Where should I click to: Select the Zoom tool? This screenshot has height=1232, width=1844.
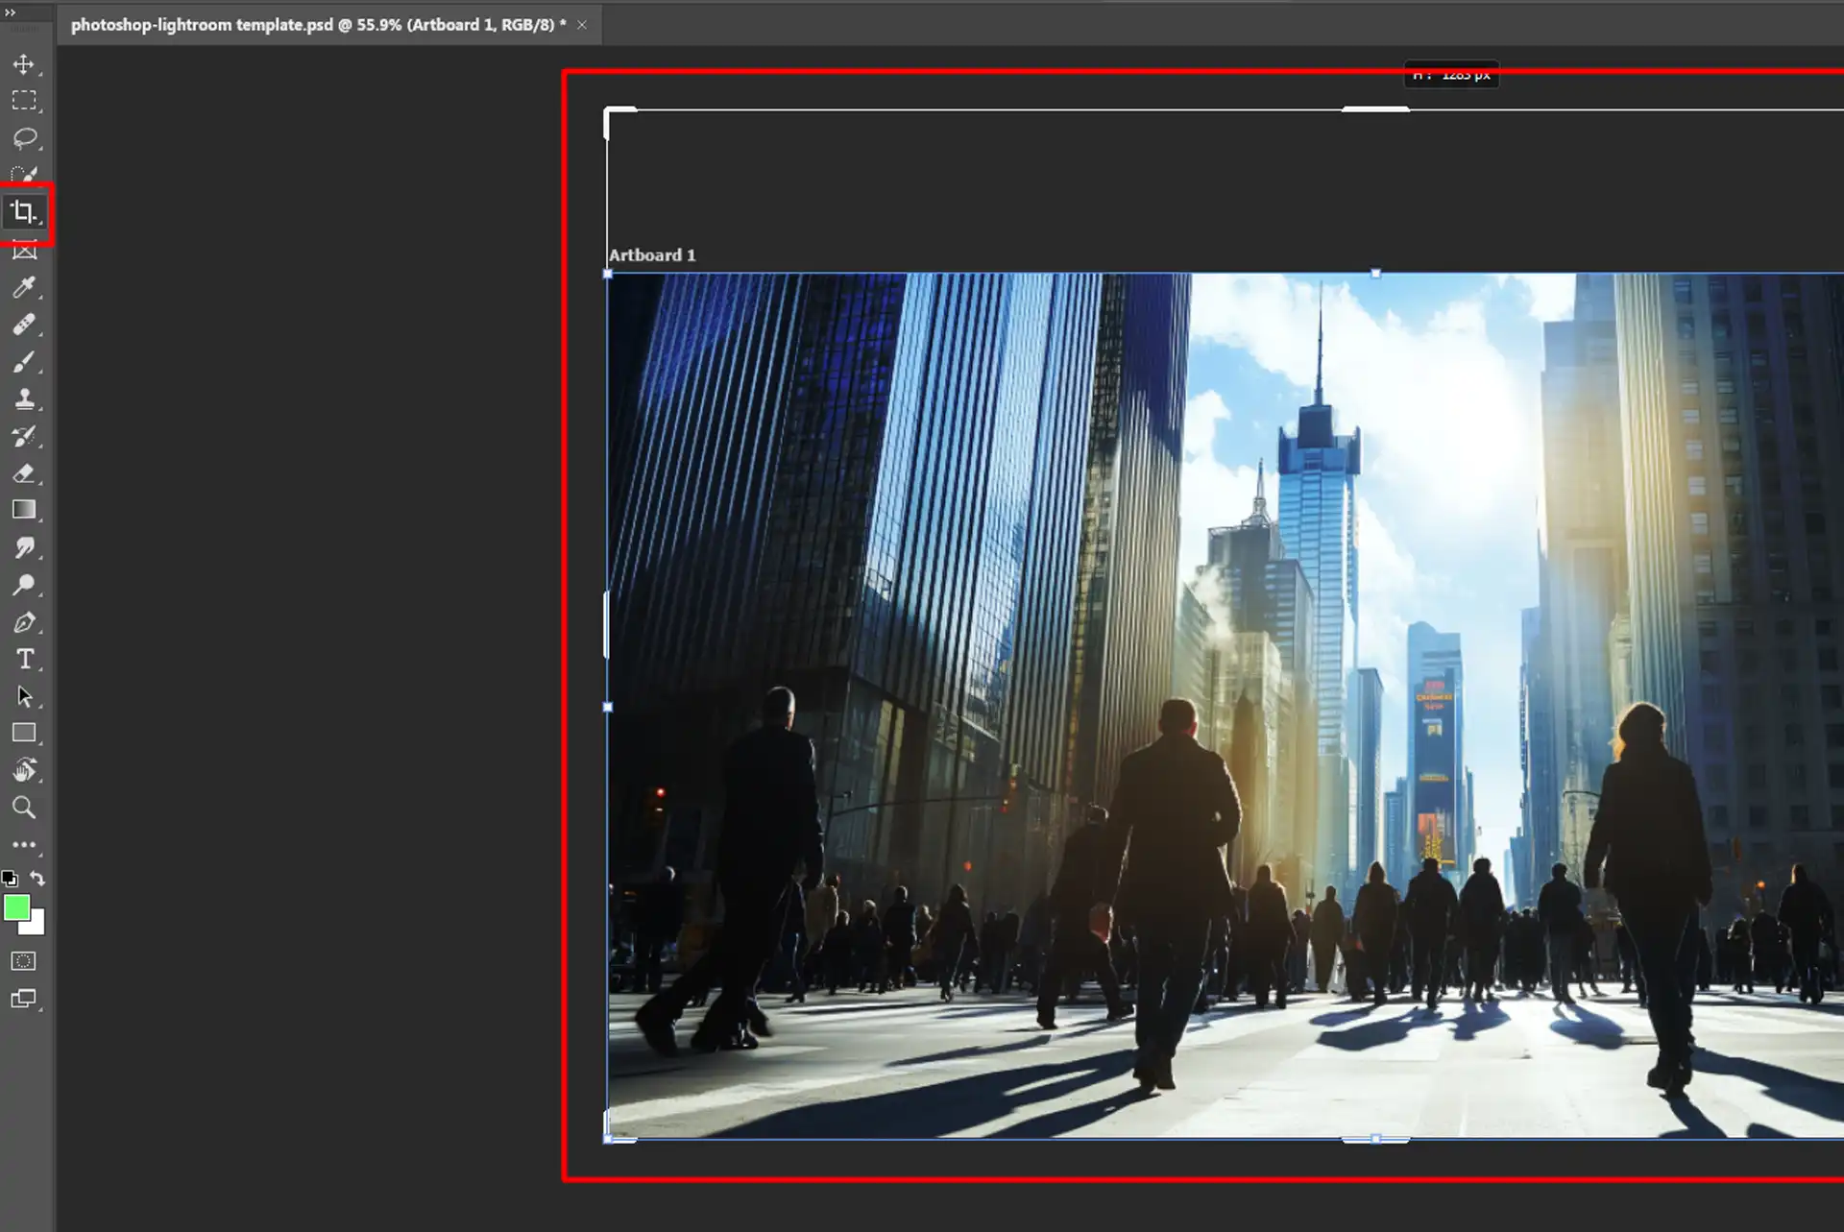[24, 808]
